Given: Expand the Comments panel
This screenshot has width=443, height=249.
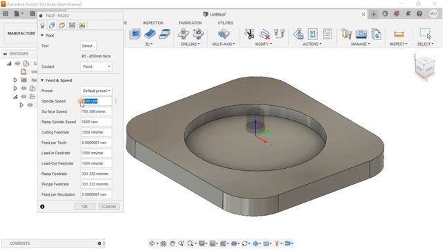Looking at the screenshot, I should pos(100,243).
